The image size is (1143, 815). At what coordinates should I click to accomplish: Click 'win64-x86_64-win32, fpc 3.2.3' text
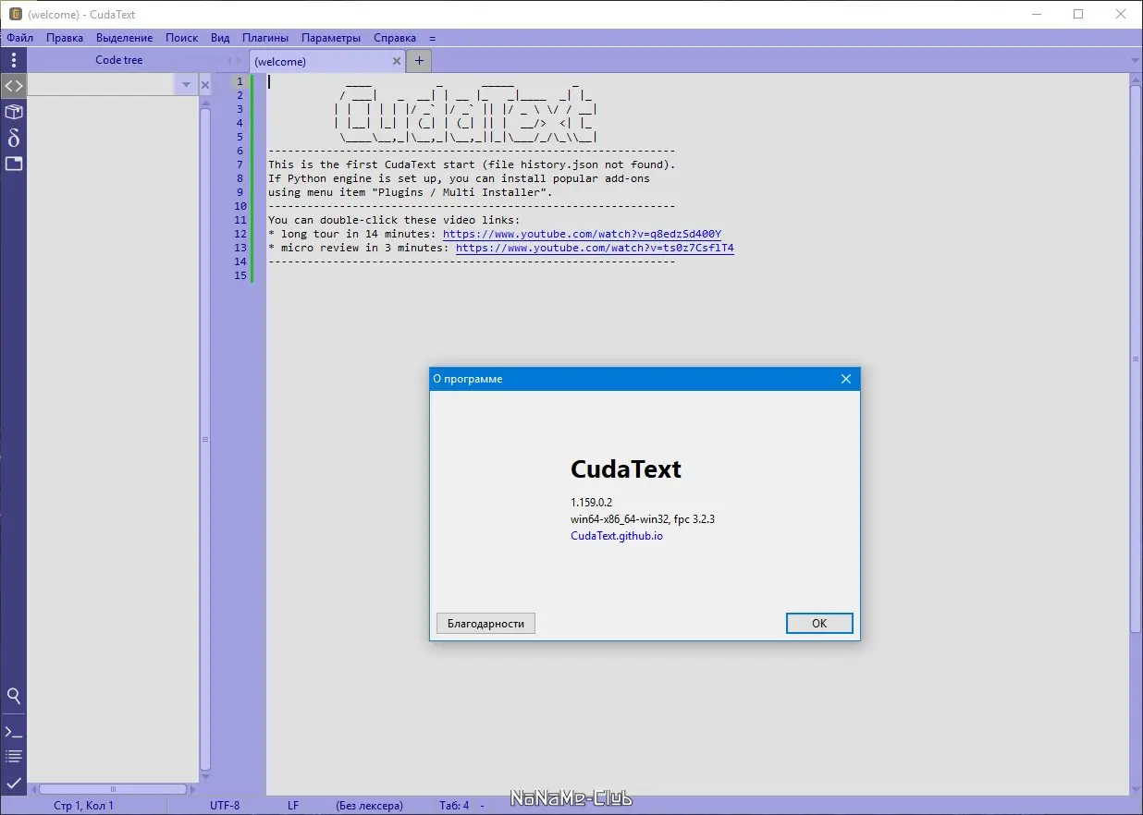tap(643, 519)
